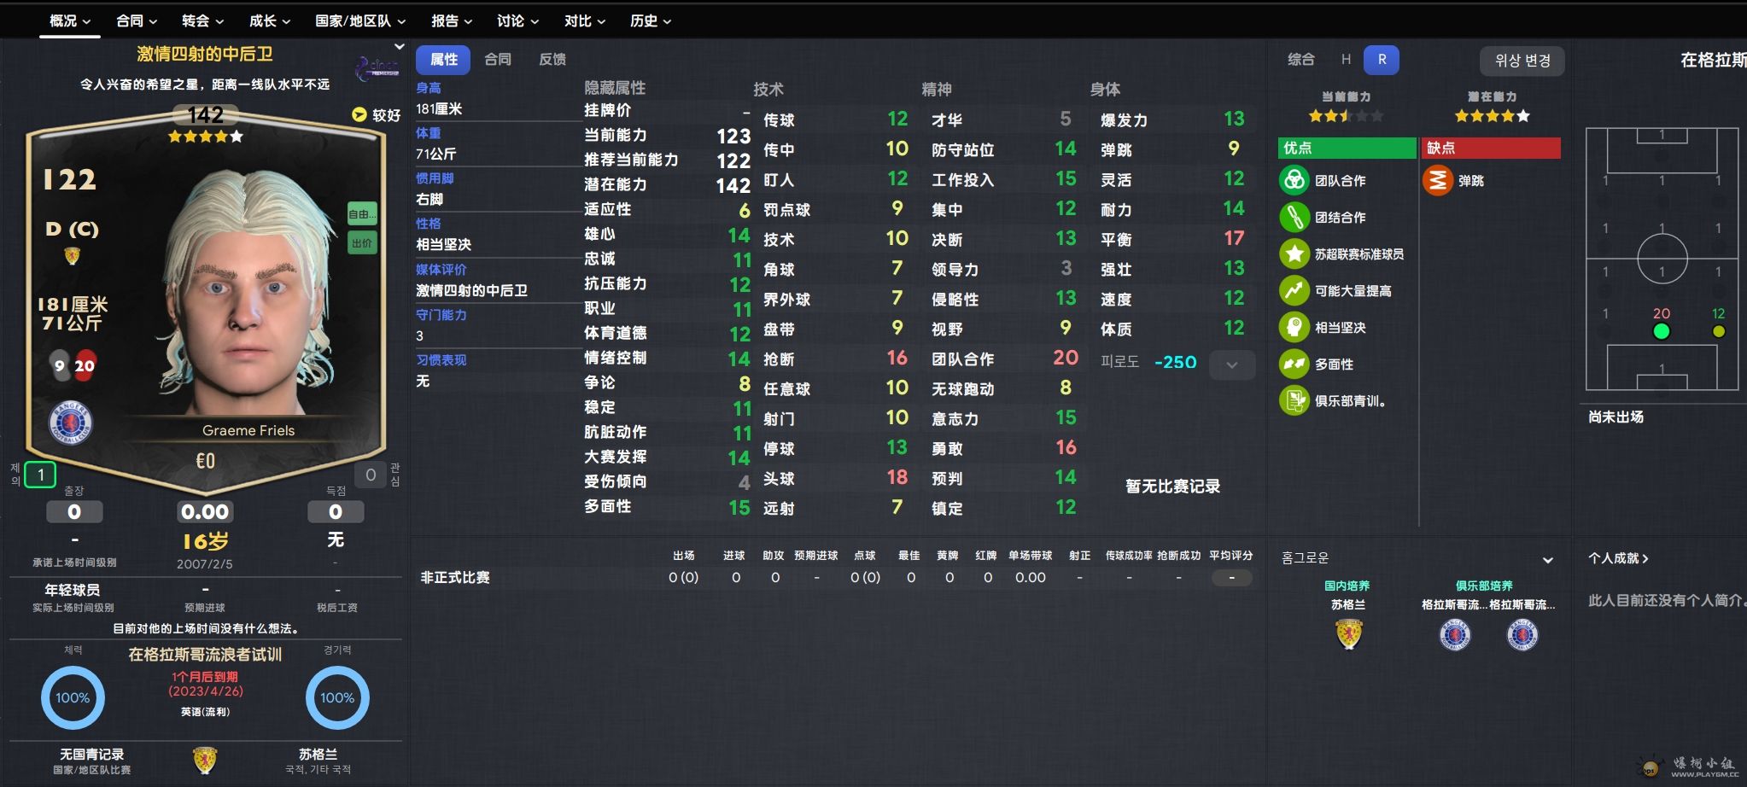Click the 俱乐部青训 youth training icon
The width and height of the screenshot is (1747, 787).
coord(1294,400)
